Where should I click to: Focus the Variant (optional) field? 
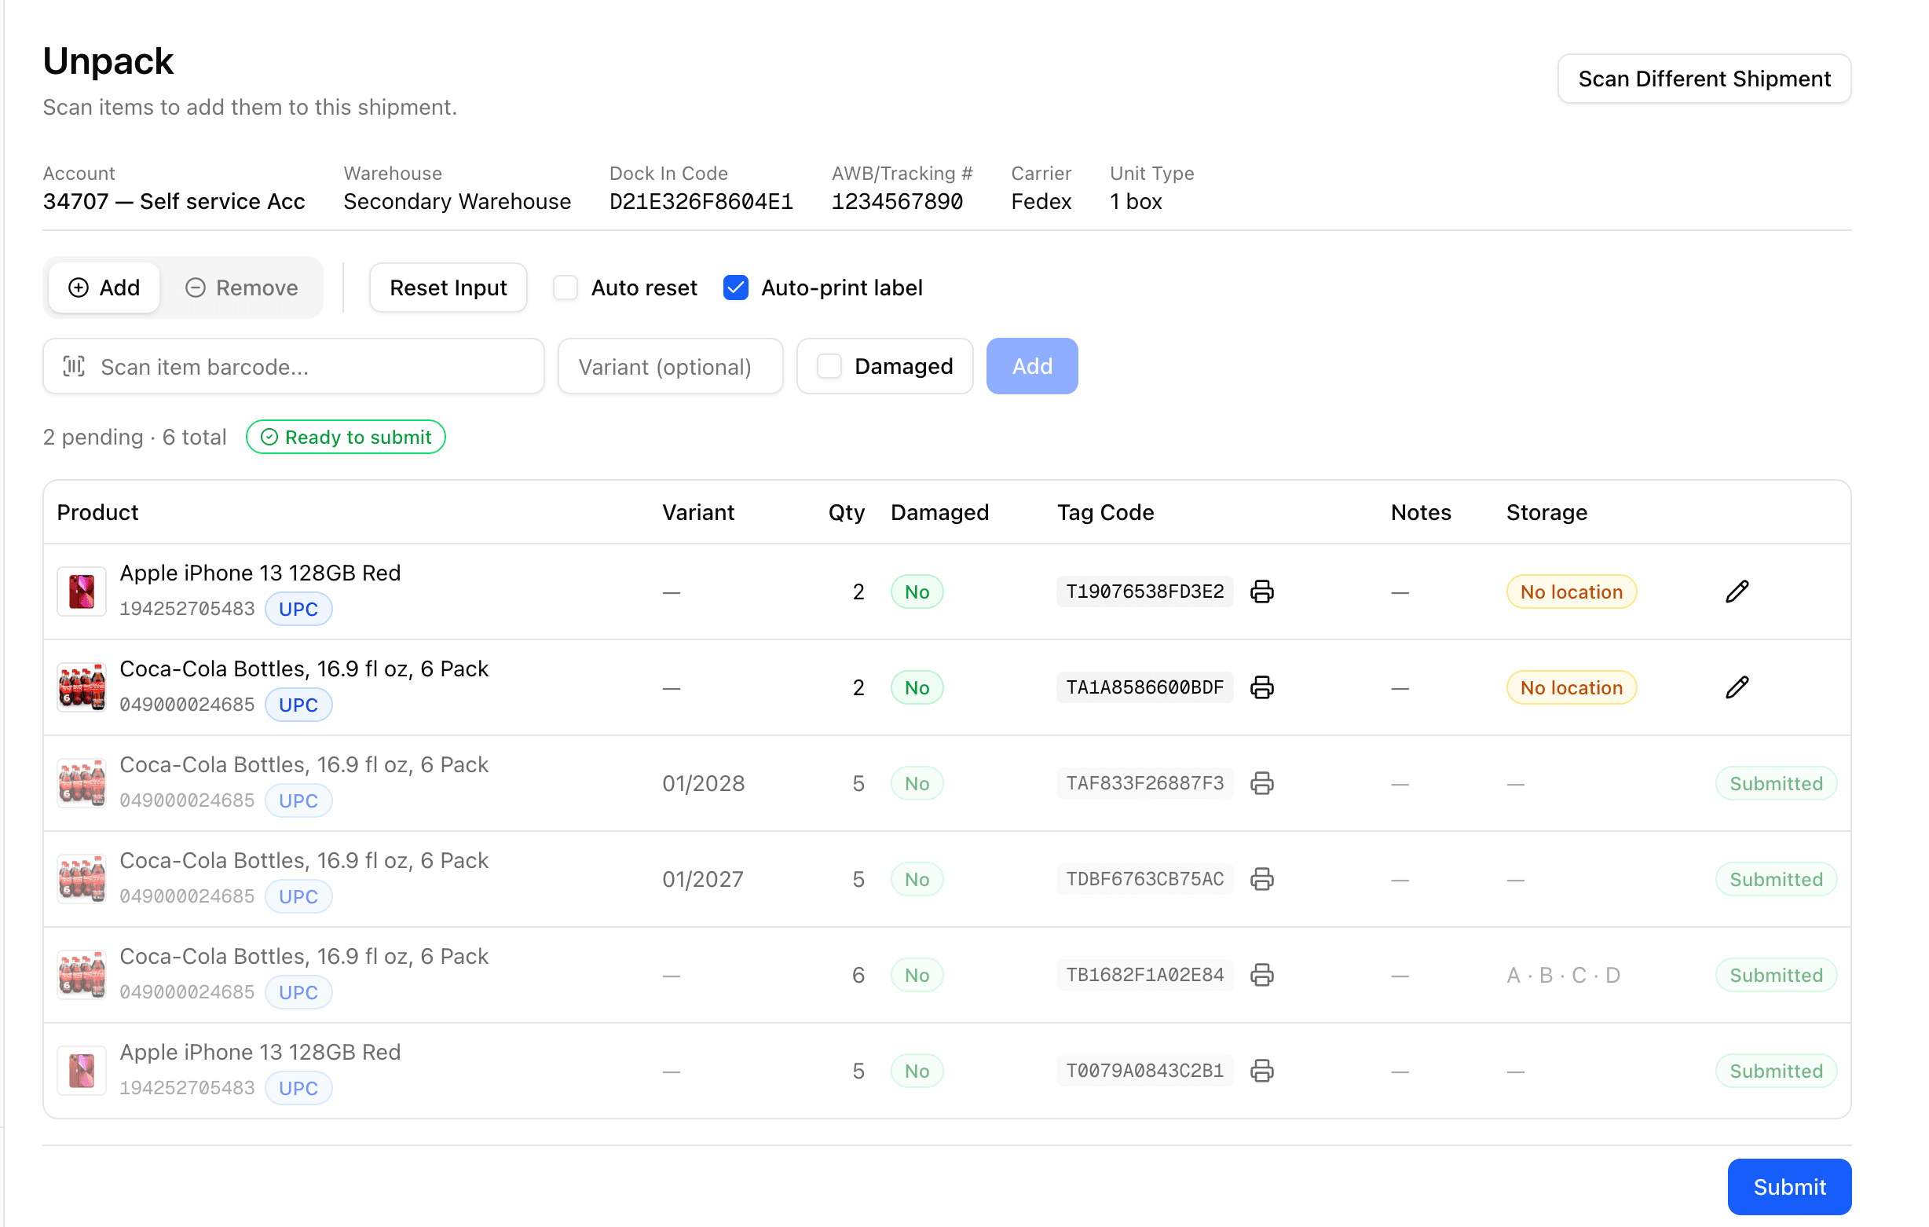[x=671, y=366]
